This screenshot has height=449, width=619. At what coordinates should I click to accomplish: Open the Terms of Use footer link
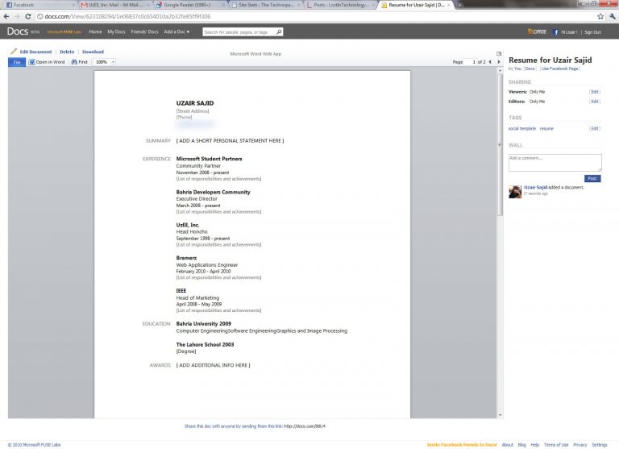[556, 445]
